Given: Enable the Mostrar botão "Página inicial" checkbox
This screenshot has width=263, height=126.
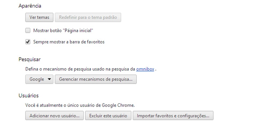Looking at the screenshot, I should (28, 31).
